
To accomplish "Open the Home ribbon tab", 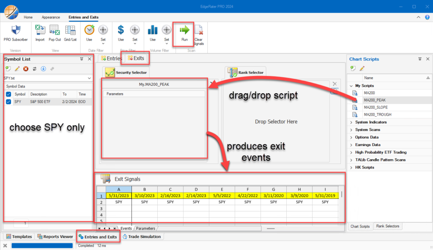I will (28, 17).
